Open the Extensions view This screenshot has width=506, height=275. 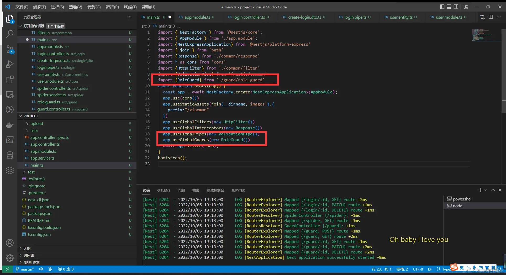(10, 79)
